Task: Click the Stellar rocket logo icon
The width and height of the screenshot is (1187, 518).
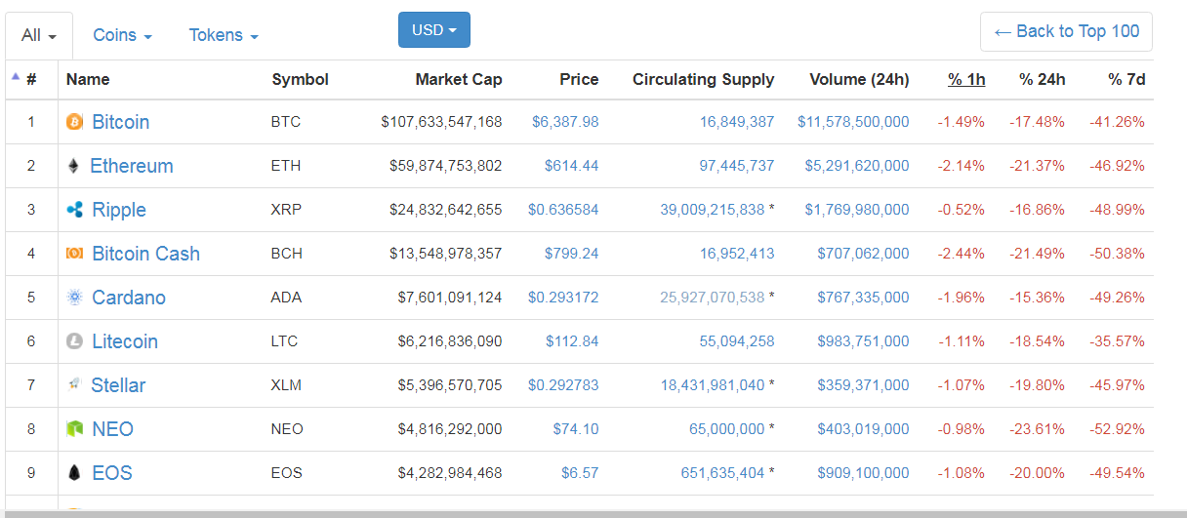Action: pyautogui.click(x=73, y=385)
